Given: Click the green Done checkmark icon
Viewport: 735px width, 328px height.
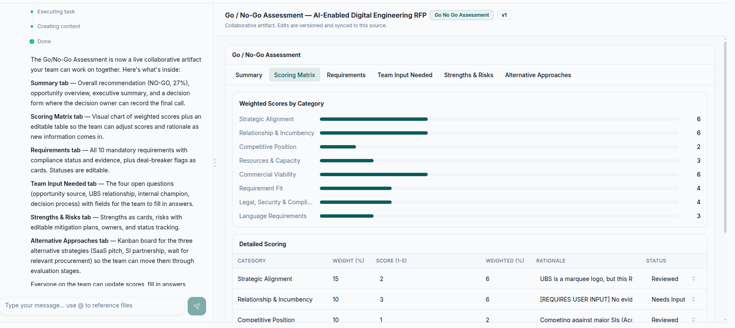Looking at the screenshot, I should (x=32, y=42).
